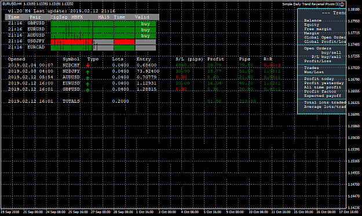Select the EURUSD buy signal cell
The width and height of the screenshot is (362, 216).
[x=145, y=30]
